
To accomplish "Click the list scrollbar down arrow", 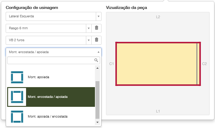I will 97,122.
